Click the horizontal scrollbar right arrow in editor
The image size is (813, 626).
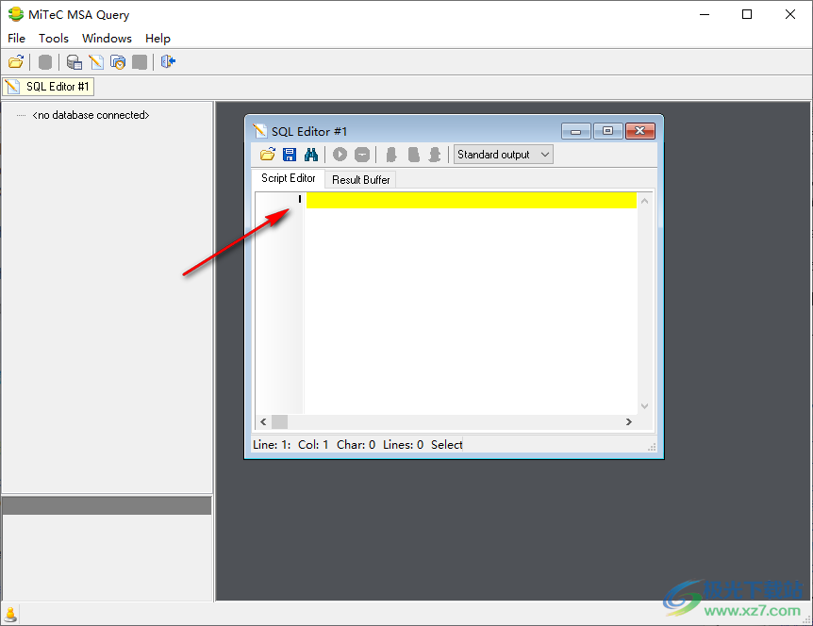[x=628, y=422]
